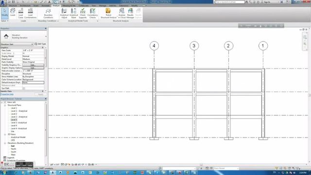Toggle the Sun Path checkbox
The width and height of the screenshot is (311, 175).
24,88
